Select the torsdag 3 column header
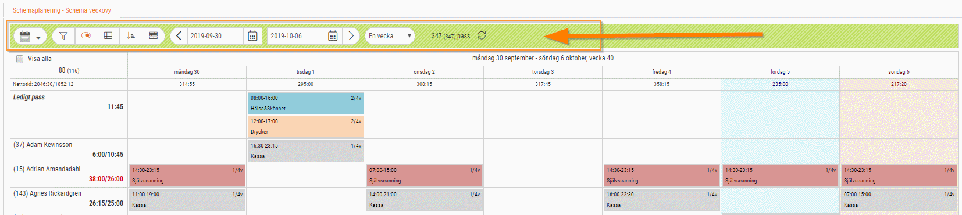The height and width of the screenshot is (215, 962). click(543, 72)
